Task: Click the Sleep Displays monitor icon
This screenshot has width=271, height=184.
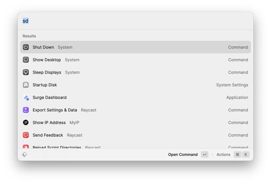Action: coord(26,72)
